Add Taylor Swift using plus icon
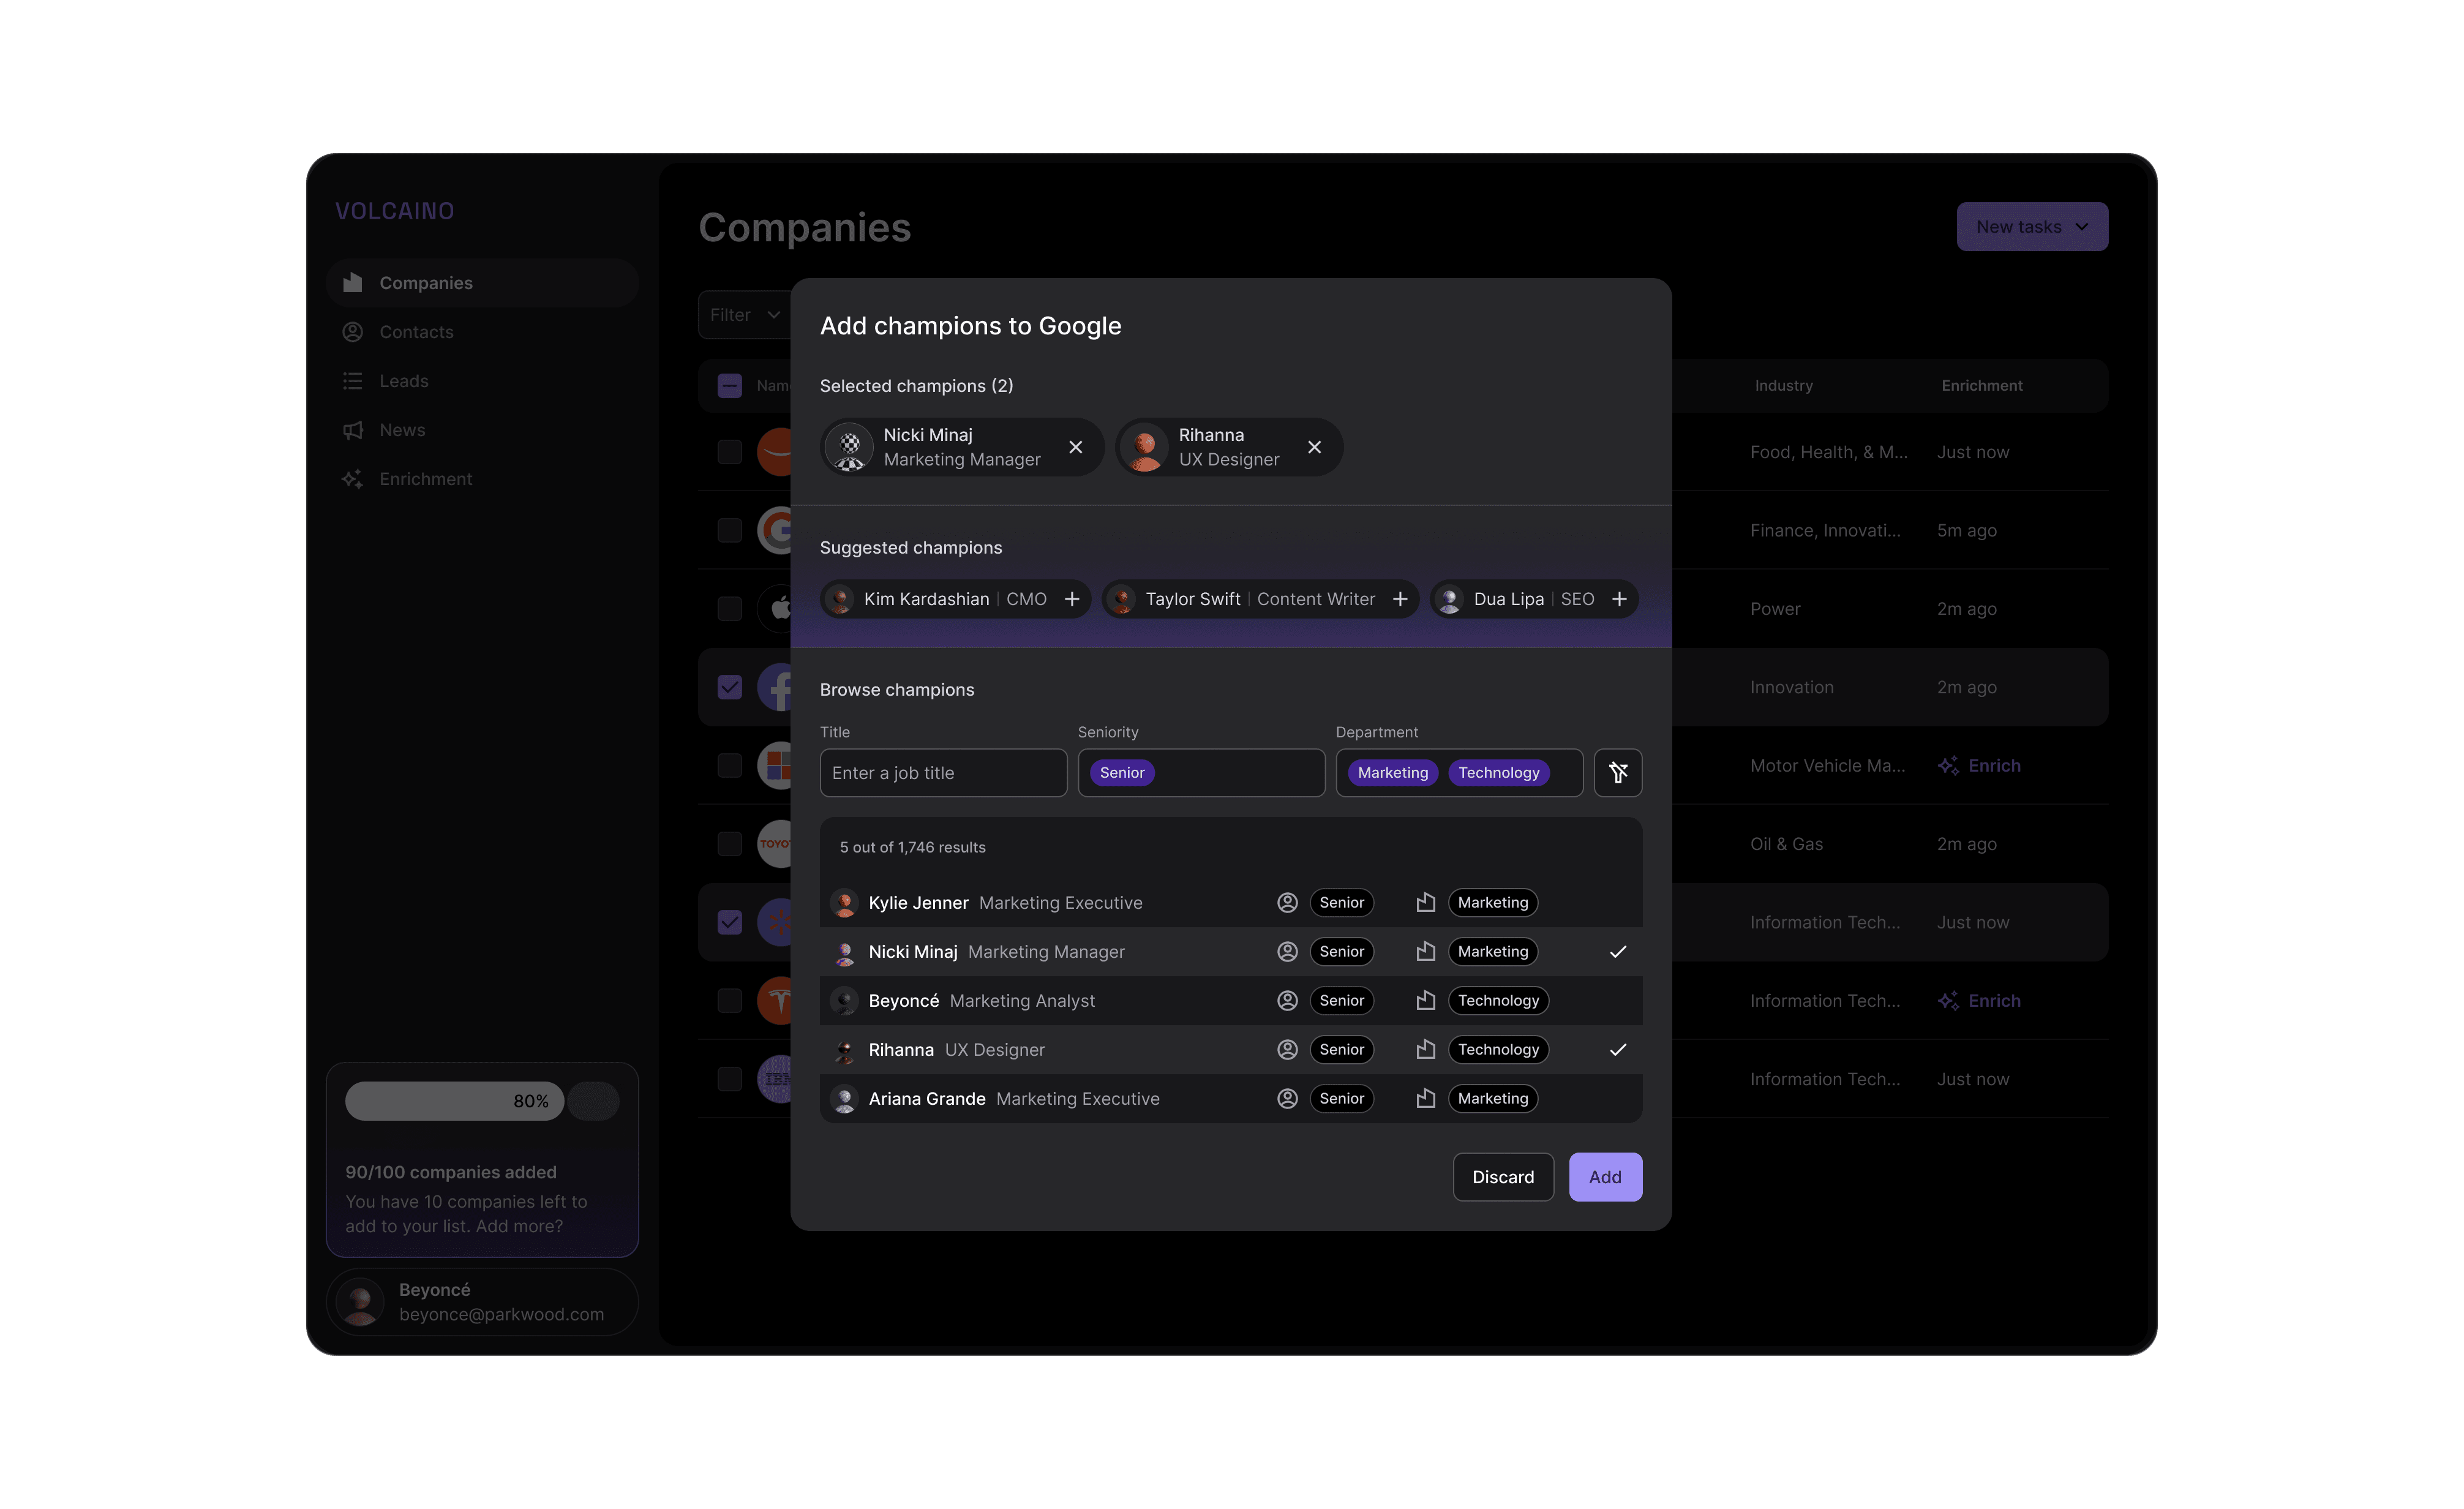Screen dimensions: 2464x1509 tap(1400, 599)
